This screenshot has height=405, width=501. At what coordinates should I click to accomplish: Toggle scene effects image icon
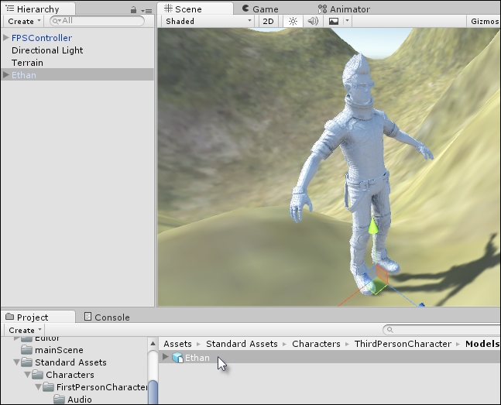(x=333, y=22)
